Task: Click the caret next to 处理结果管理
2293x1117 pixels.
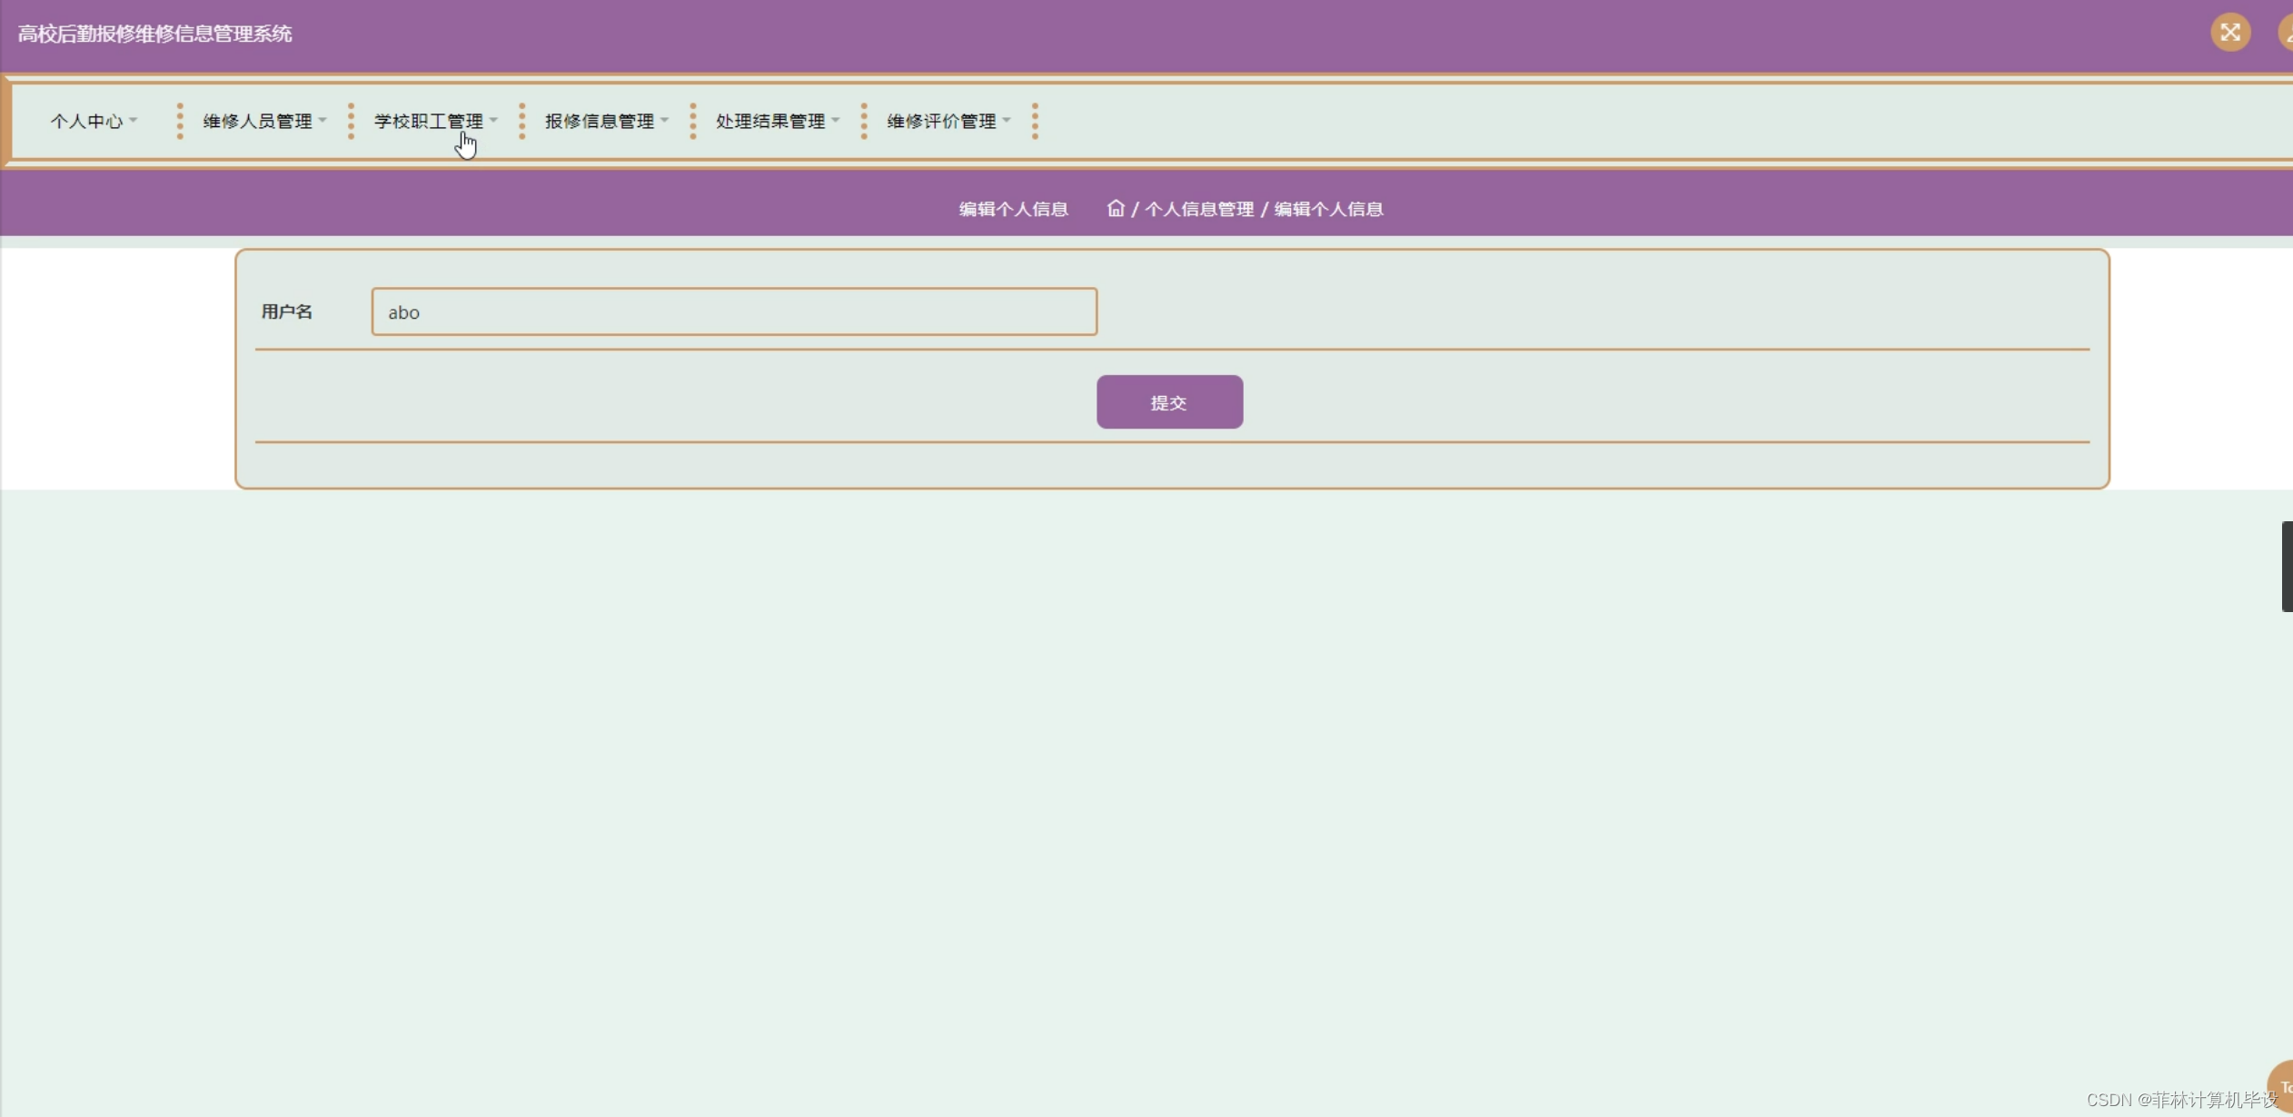Action: point(836,120)
